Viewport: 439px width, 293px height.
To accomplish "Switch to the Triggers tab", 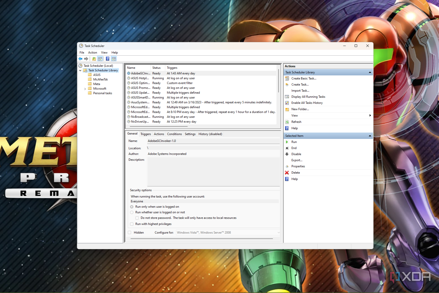I will (145, 134).
